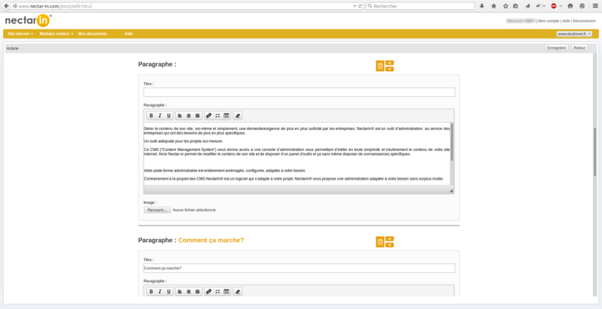Image resolution: width=602 pixels, height=309 pixels.
Task: Move the first paragraph down
Action: [390, 69]
